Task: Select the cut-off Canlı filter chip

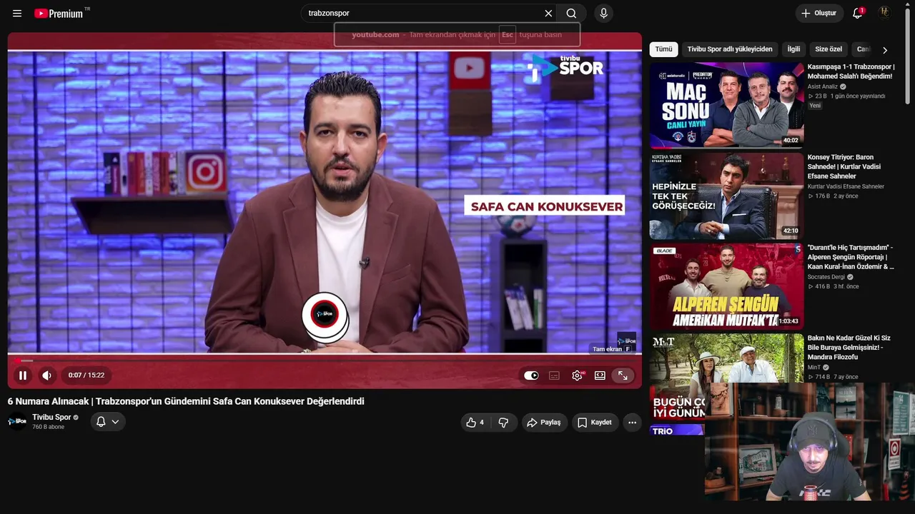Action: pos(864,49)
